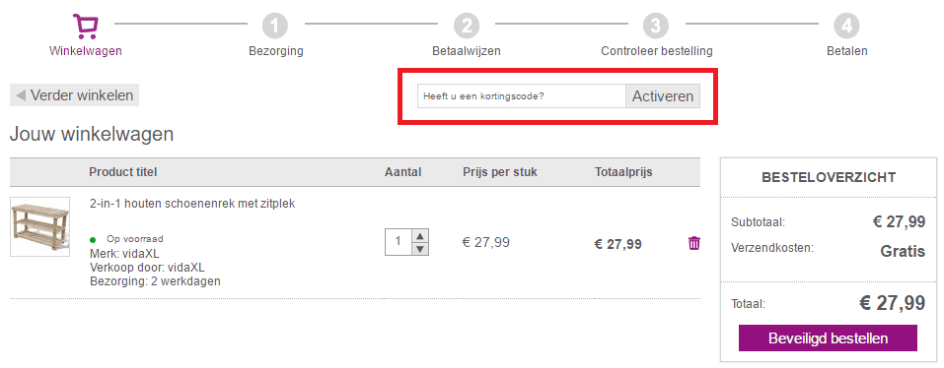Select step 3 Controleer bestelling circle

pos(656,27)
